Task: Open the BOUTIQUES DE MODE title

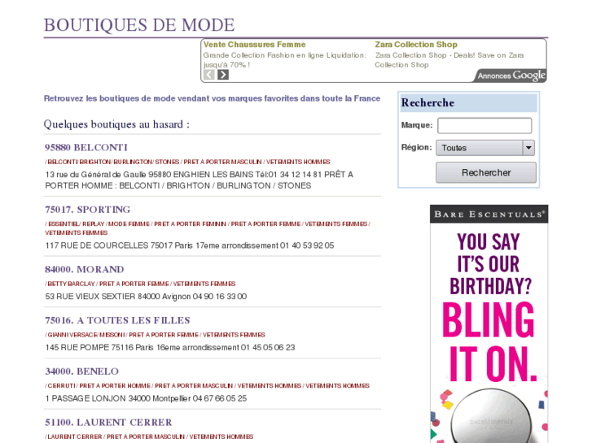Action: pyautogui.click(x=139, y=25)
